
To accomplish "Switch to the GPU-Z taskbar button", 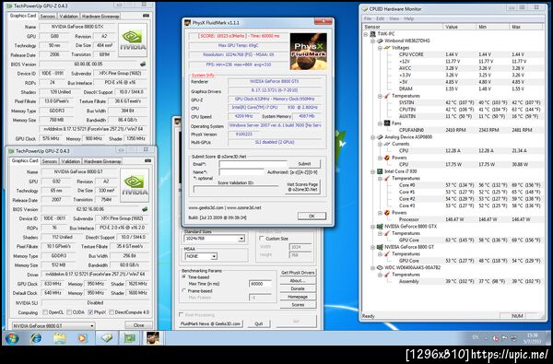I will click(129, 338).
